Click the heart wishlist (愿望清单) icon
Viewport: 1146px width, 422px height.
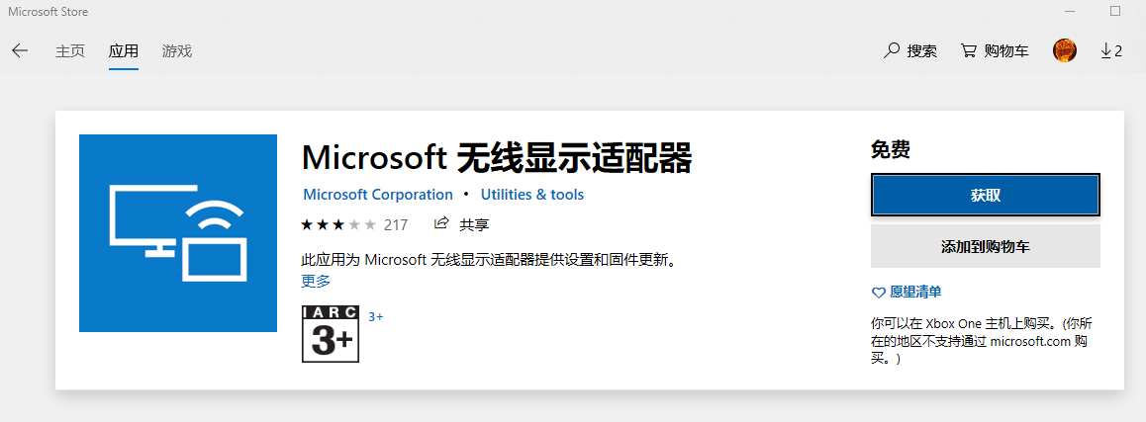pyautogui.click(x=878, y=293)
